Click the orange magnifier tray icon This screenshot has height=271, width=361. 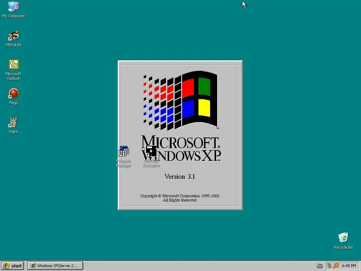336,266
